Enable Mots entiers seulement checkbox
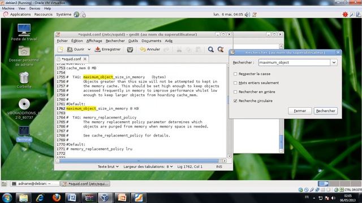The height and width of the screenshot is (203, 362). click(235, 83)
